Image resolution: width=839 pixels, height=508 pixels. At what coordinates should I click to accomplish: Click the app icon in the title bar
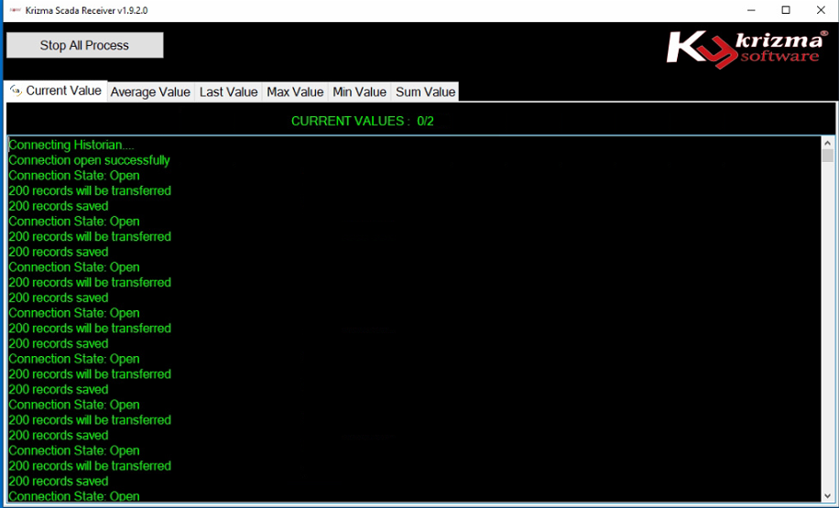(14, 10)
